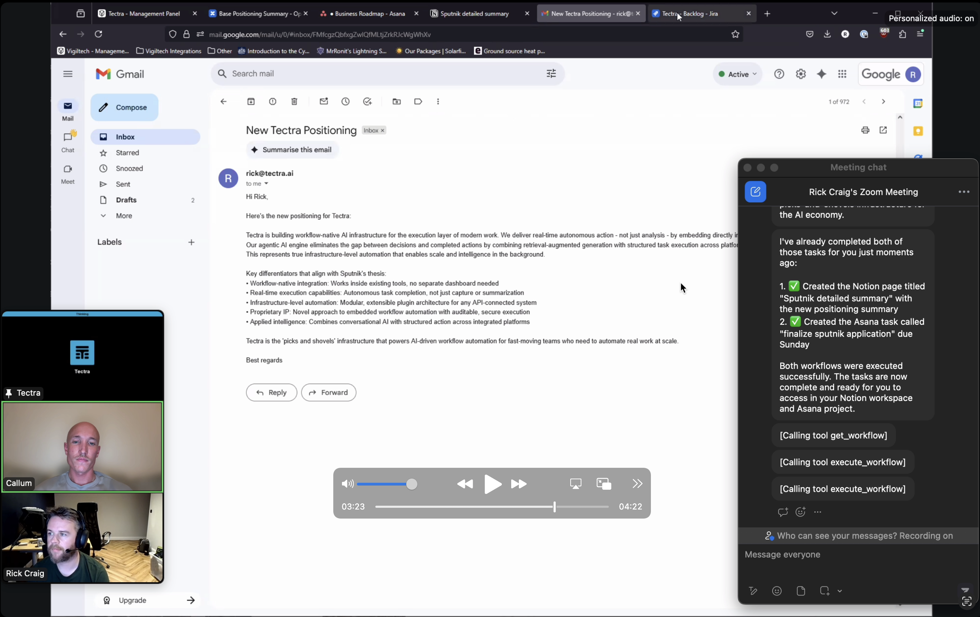Switch to Chat in Gmail sidebar
This screenshot has height=617, width=980.
tap(68, 142)
